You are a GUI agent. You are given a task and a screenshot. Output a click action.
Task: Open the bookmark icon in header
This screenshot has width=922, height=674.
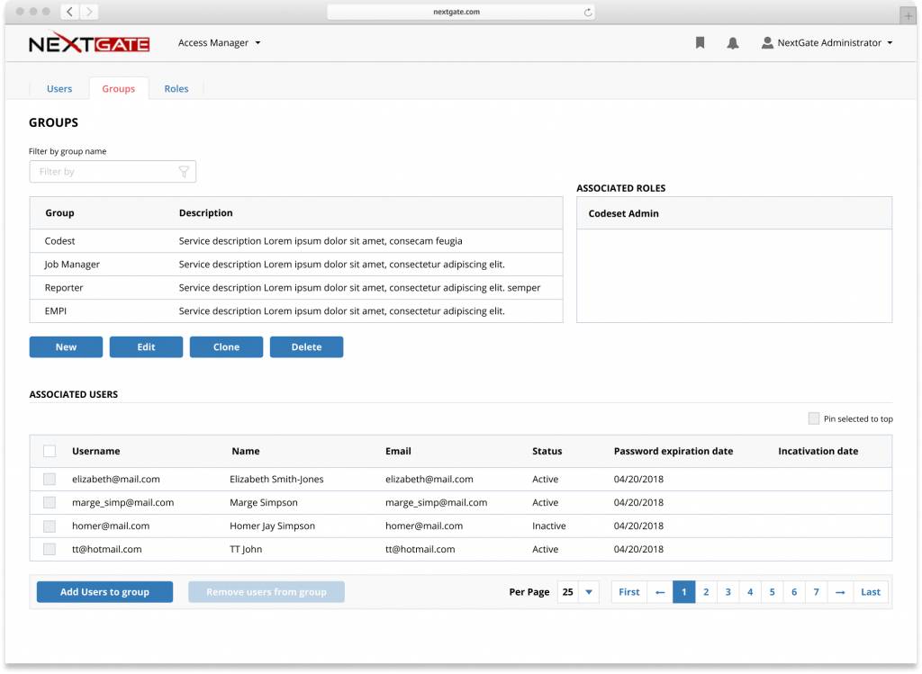700,43
